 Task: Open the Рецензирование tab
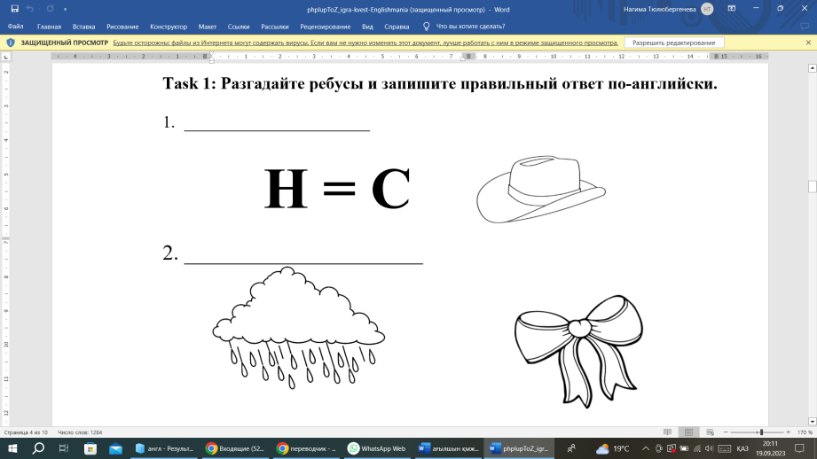(326, 27)
